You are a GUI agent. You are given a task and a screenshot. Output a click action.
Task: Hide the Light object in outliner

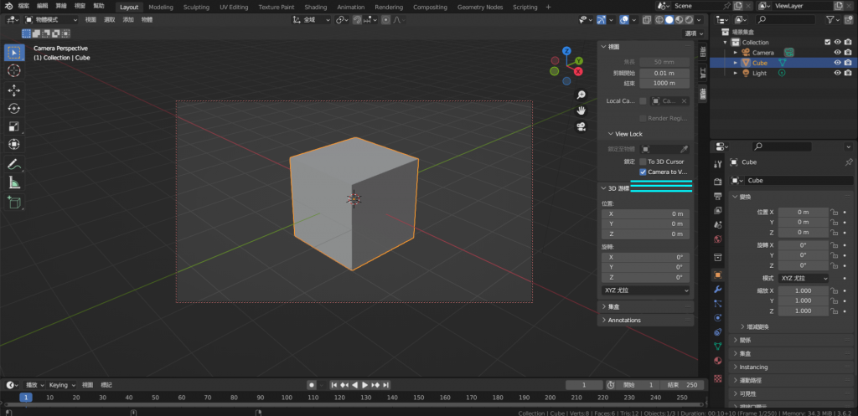pos(836,73)
